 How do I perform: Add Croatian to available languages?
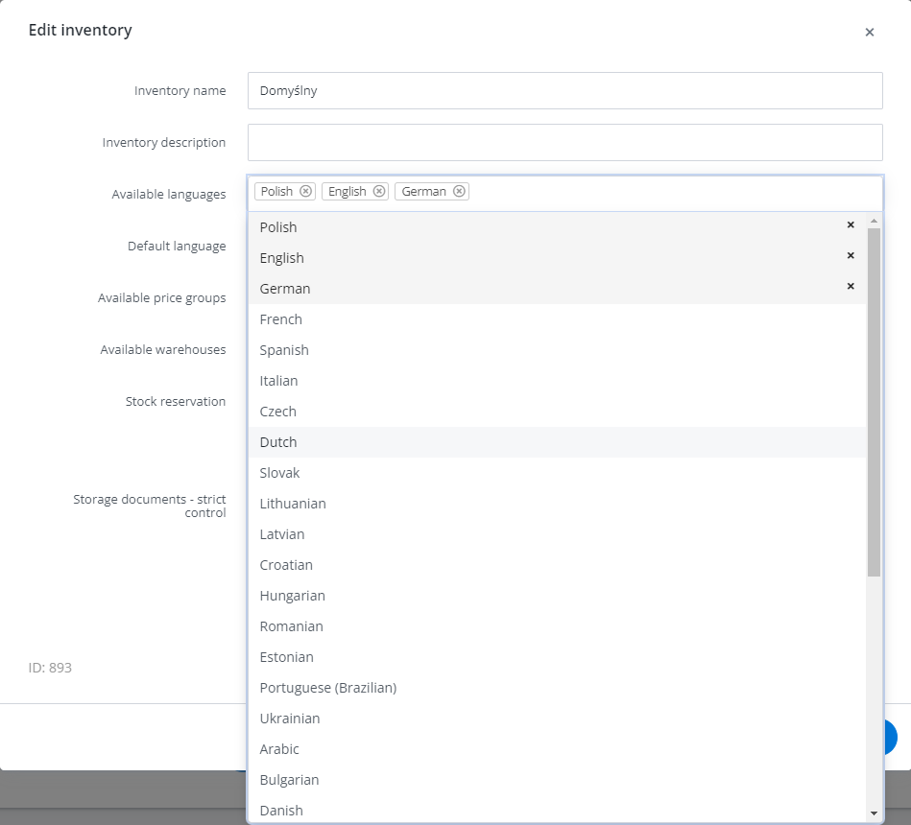coord(557,565)
